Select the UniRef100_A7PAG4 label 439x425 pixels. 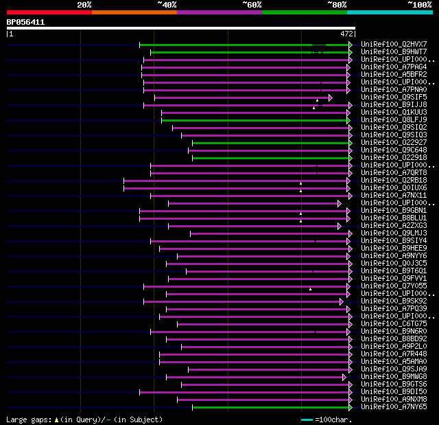point(394,67)
